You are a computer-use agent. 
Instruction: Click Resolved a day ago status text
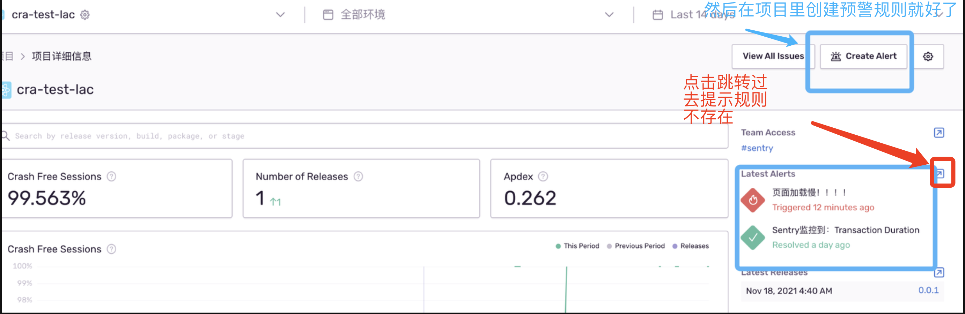click(811, 245)
